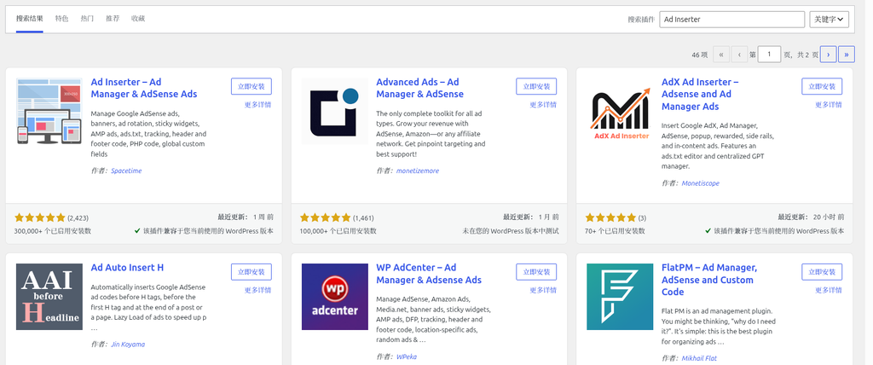Install the Ad Auto Insert H plugin

coord(251,272)
